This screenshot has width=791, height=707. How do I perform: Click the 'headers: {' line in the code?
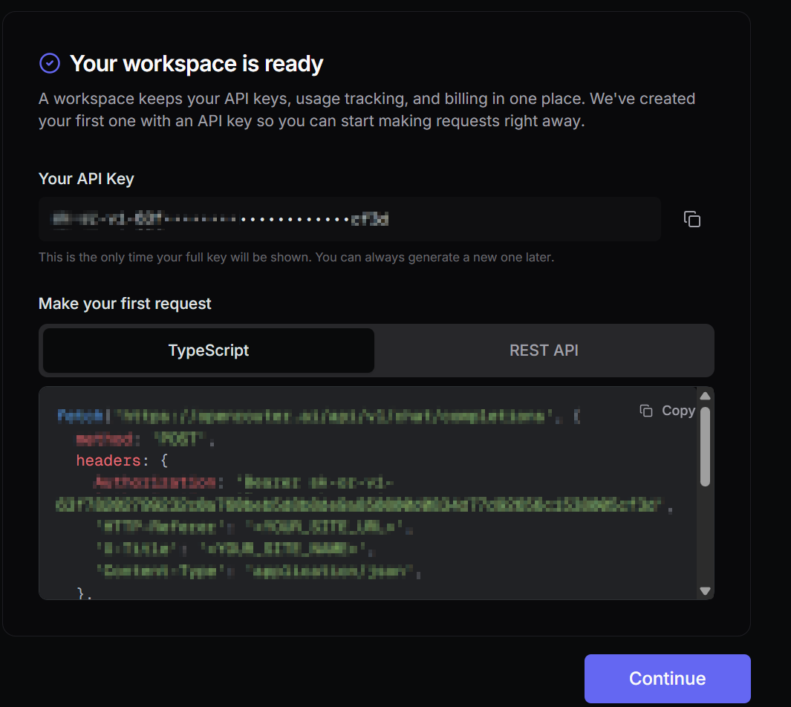122,460
